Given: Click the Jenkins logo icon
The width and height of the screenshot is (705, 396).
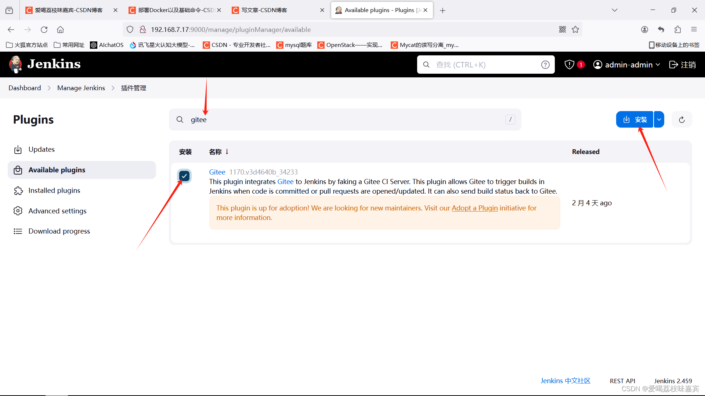Looking at the screenshot, I should click(x=15, y=64).
